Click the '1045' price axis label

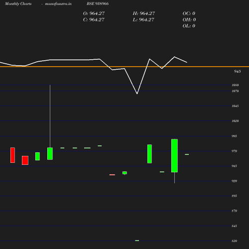(235, 106)
